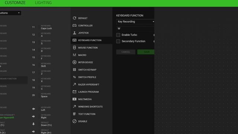238x134 pixels.
Task: Tick the Secondary Function checkbox
Action: coord(118,41)
